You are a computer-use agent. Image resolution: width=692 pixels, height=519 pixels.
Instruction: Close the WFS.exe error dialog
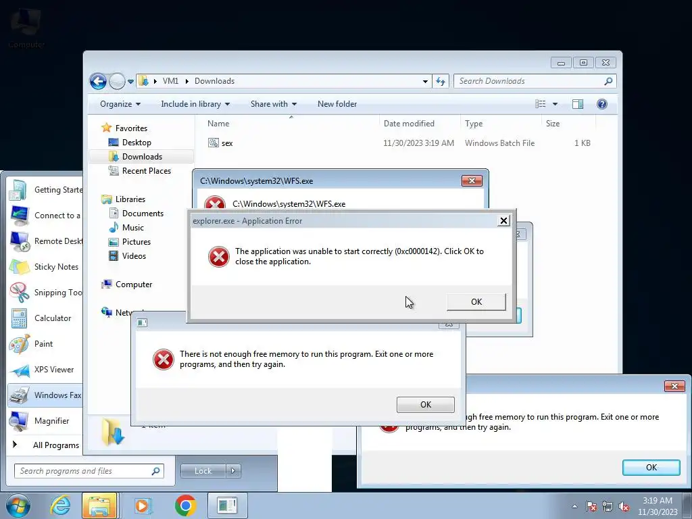(x=472, y=181)
